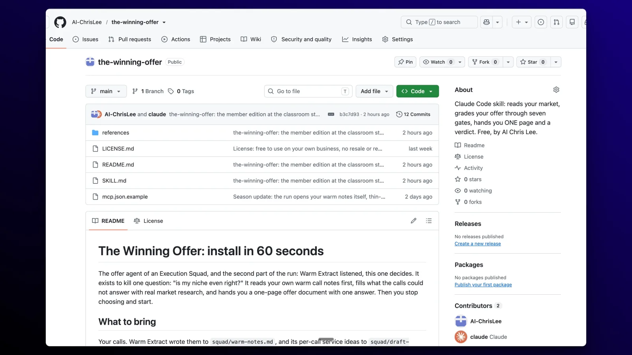Open commit hash b3c7d93

(349, 114)
